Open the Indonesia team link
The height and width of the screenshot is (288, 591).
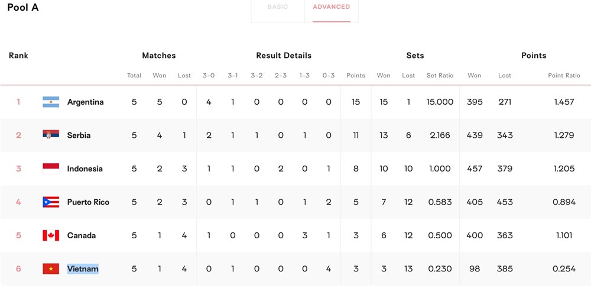85,169
